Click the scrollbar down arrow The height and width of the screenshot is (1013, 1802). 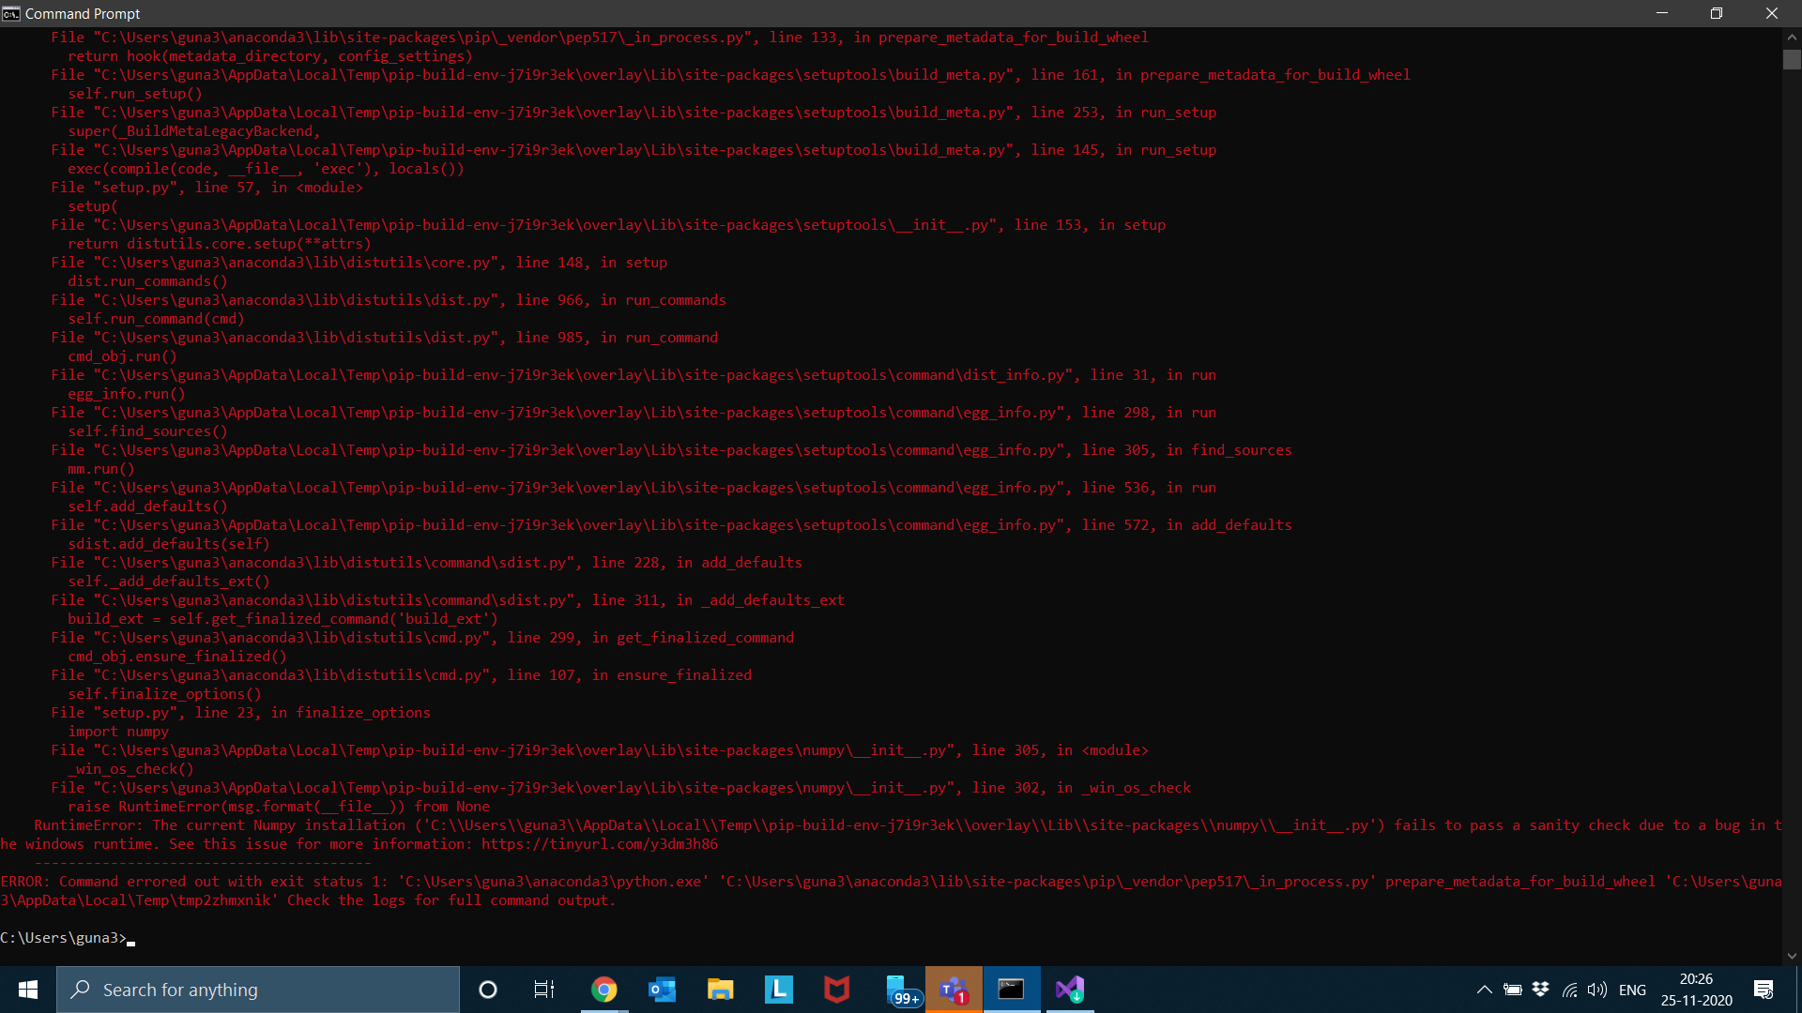point(1792,956)
